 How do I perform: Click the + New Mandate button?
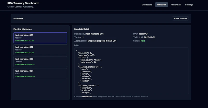(180, 18)
